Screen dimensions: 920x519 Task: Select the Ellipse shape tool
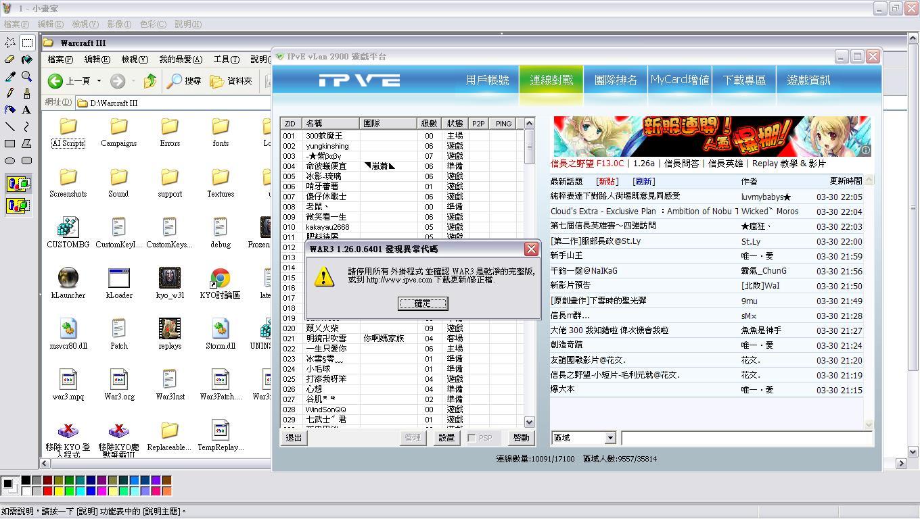click(10, 160)
